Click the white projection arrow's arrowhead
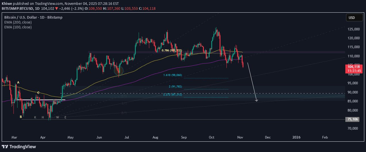 [x=257, y=100]
